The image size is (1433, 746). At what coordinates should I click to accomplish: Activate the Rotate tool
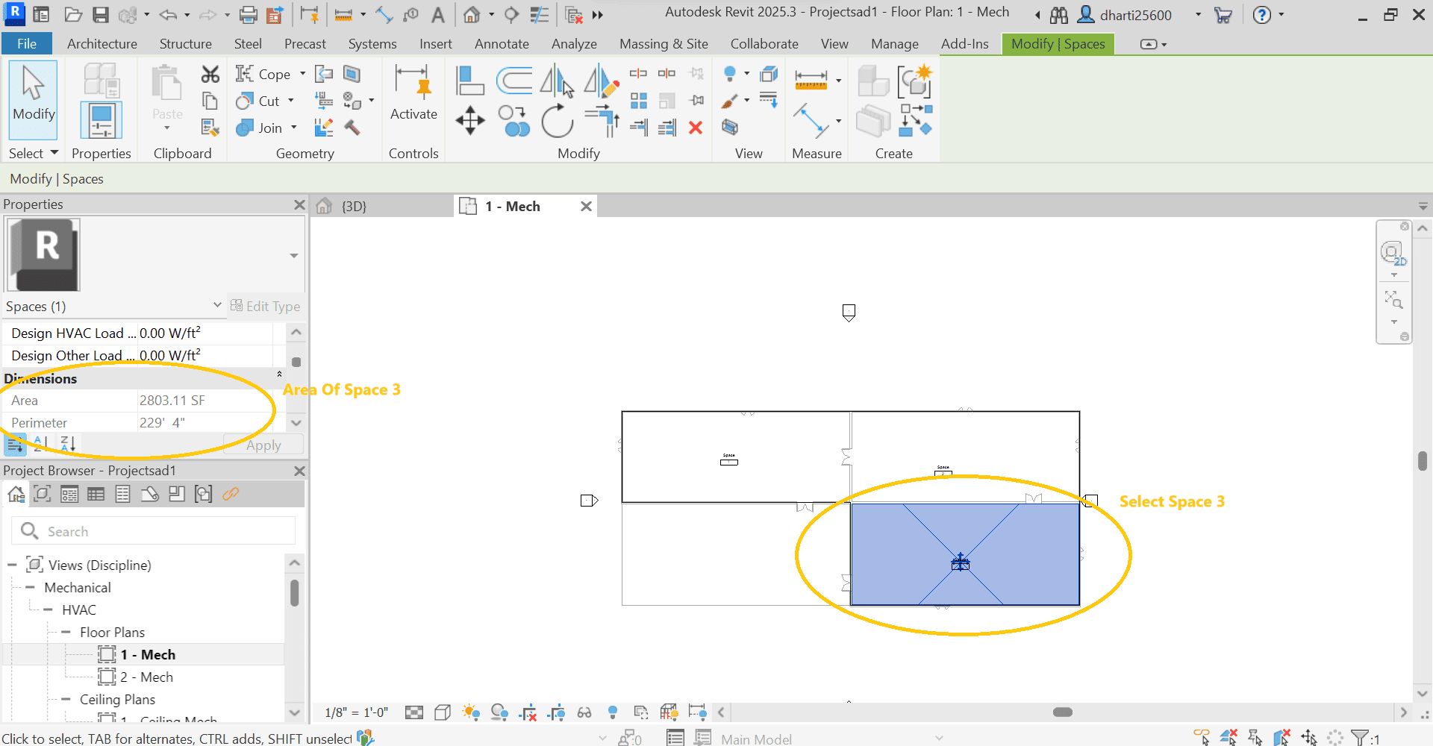558,121
